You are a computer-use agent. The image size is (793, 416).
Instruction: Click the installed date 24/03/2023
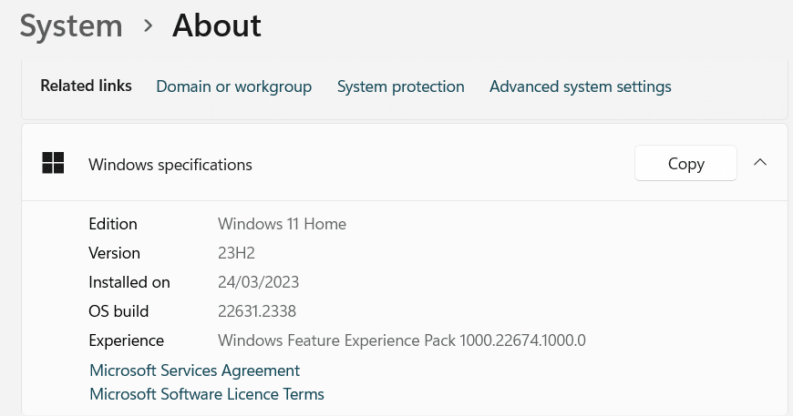[258, 282]
